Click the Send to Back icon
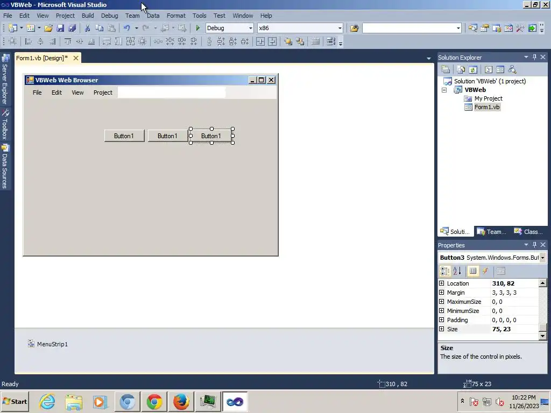Image resolution: width=551 pixels, height=413 pixels. tap(300, 41)
